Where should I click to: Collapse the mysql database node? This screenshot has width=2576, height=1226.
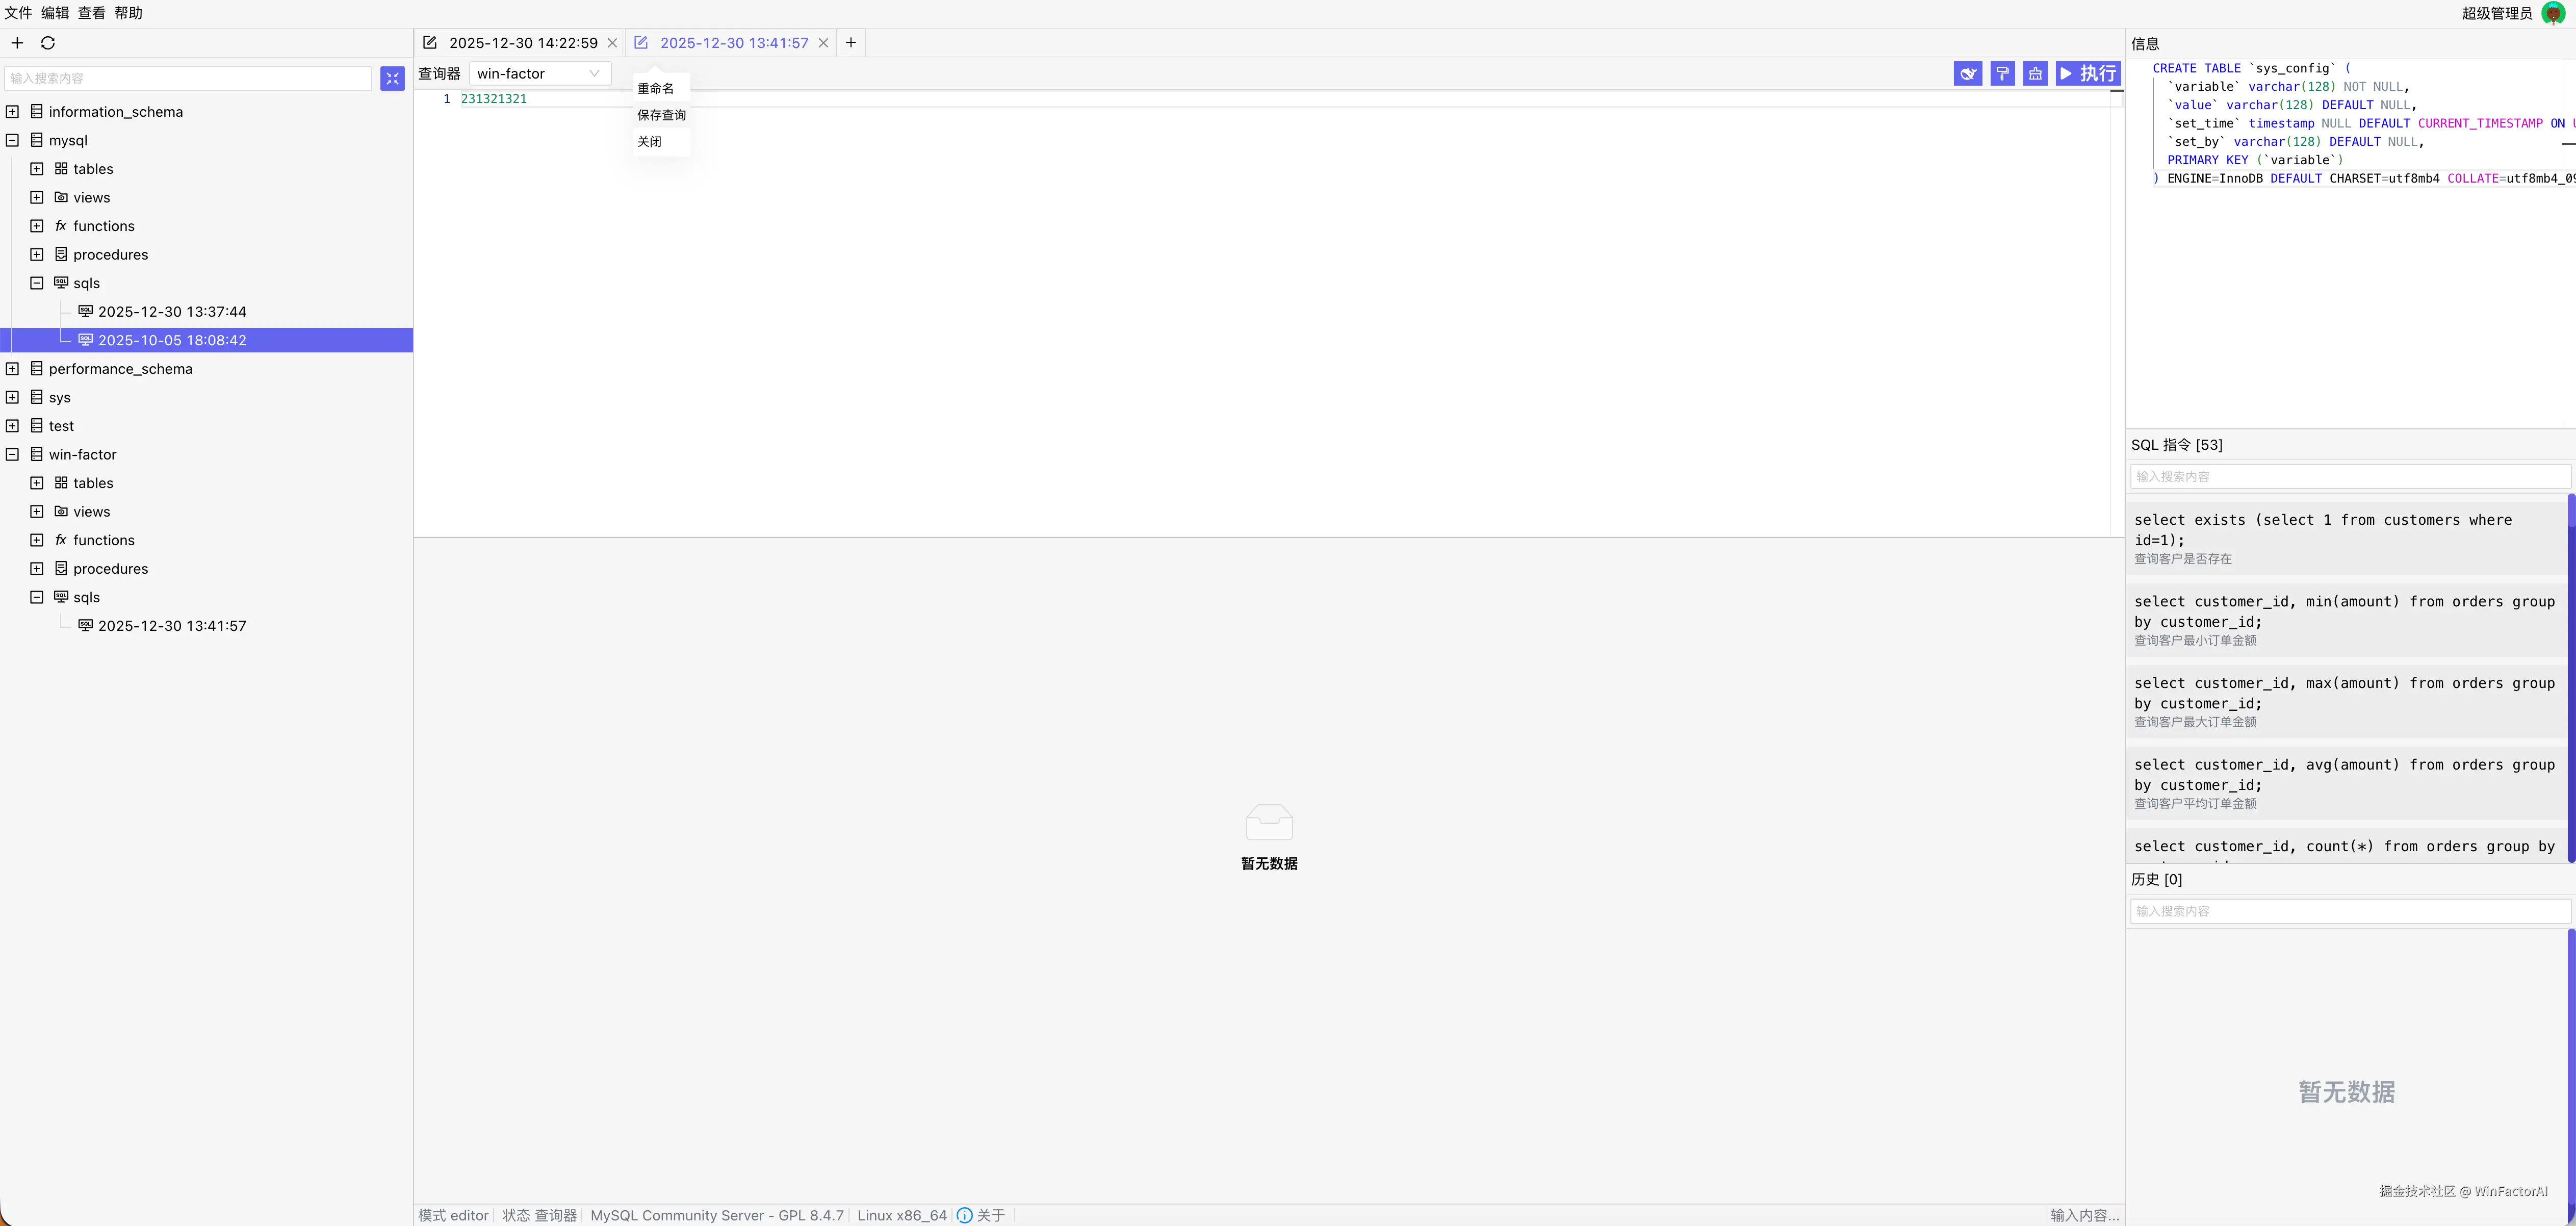pyautogui.click(x=13, y=140)
